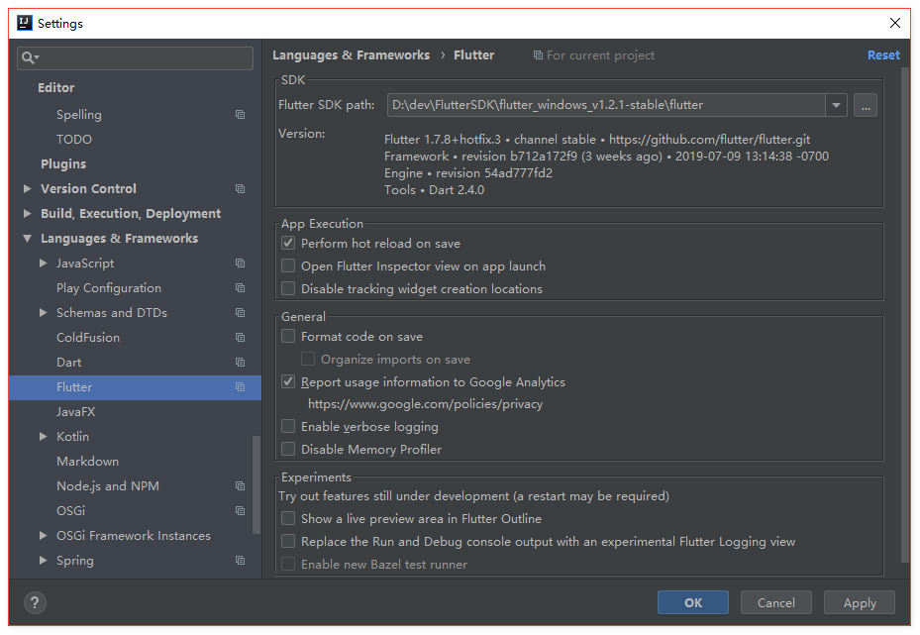Screen dimensions: 920x635
Task: Select the OSGi settings page
Action: (x=71, y=510)
